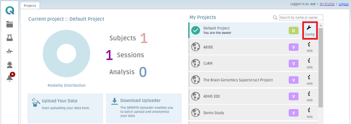The height and width of the screenshot is (124, 351).
Task: Open the My Profile link
Action: (327, 4)
